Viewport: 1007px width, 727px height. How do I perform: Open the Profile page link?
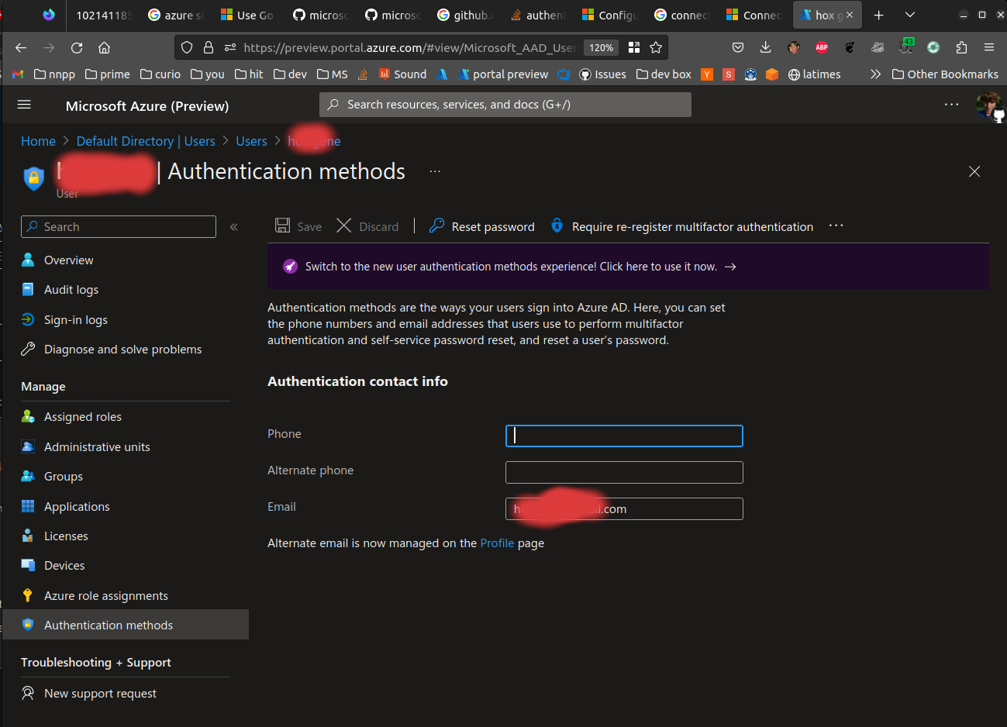click(497, 543)
